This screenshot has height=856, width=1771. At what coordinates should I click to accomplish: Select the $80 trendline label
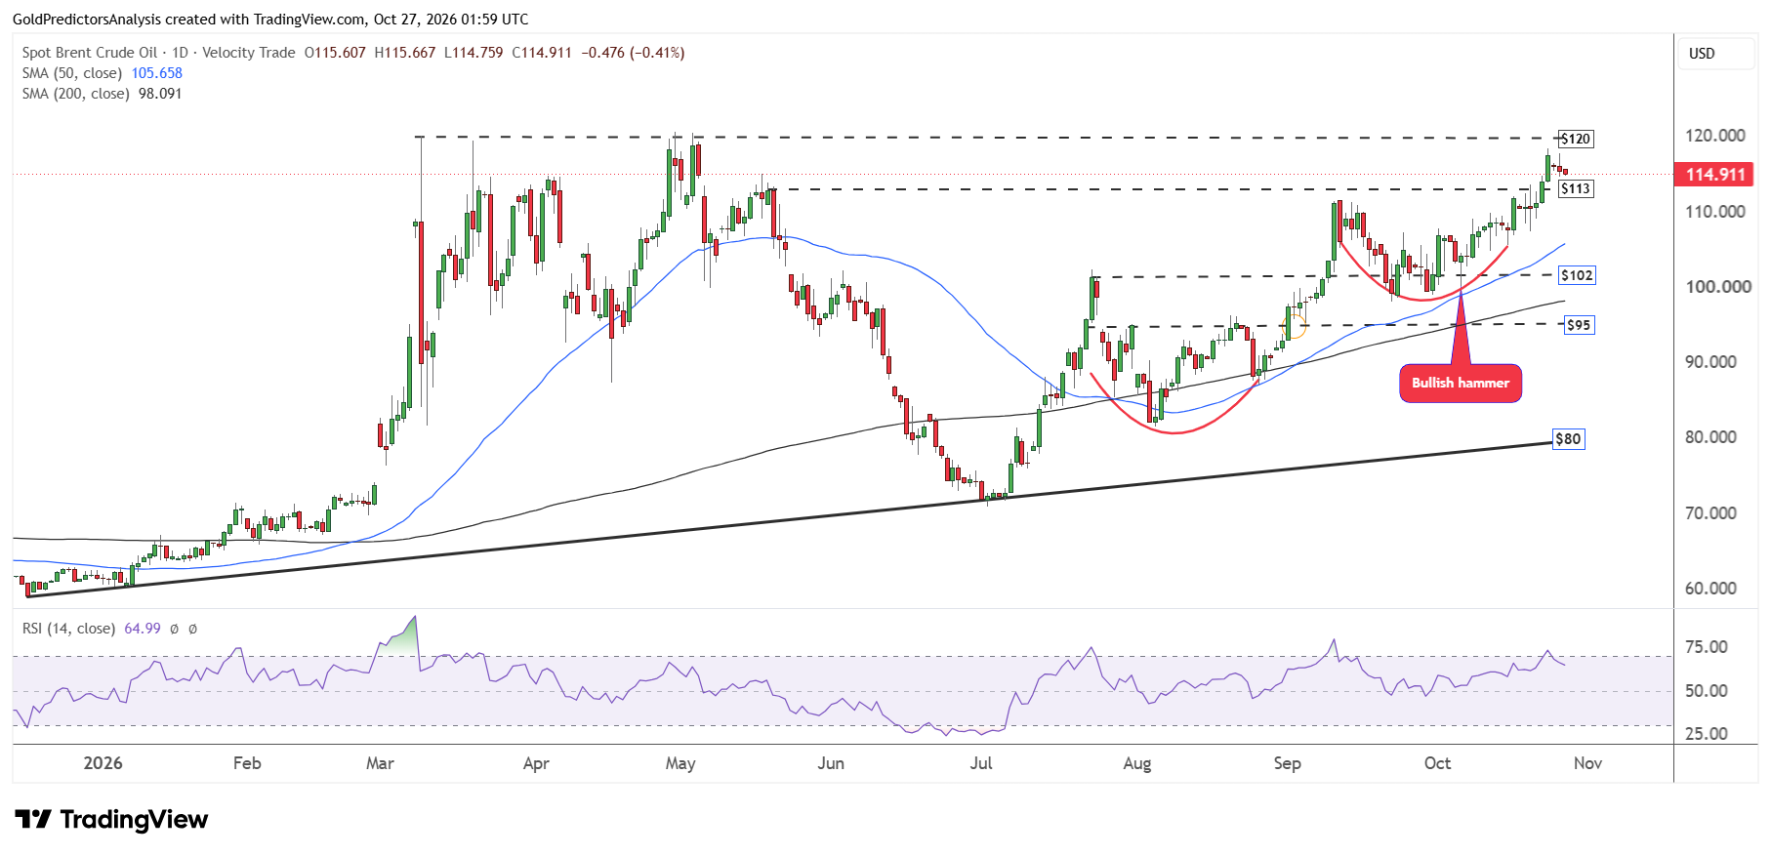click(x=1568, y=439)
